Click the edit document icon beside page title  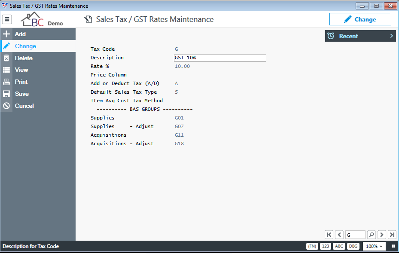tap(88, 19)
